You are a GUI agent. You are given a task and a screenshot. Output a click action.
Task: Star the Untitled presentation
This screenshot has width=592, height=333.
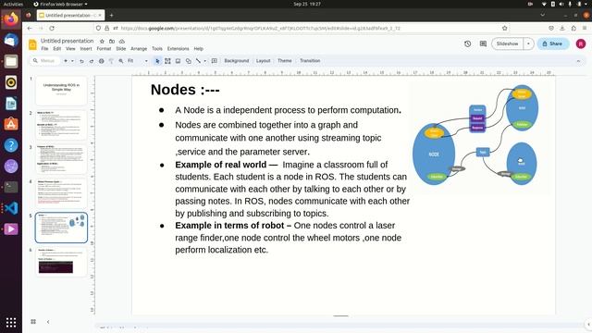point(102,41)
